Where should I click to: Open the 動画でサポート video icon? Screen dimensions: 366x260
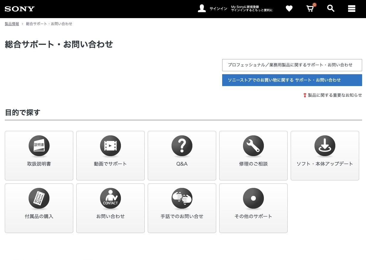click(x=110, y=146)
